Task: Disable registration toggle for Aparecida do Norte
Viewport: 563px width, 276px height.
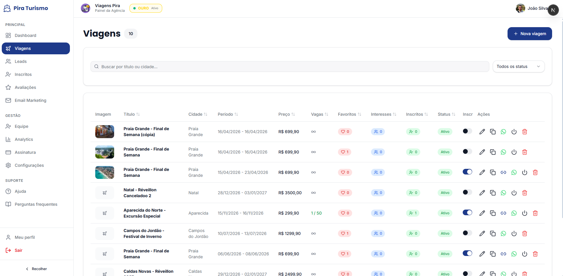Action: [467, 213]
